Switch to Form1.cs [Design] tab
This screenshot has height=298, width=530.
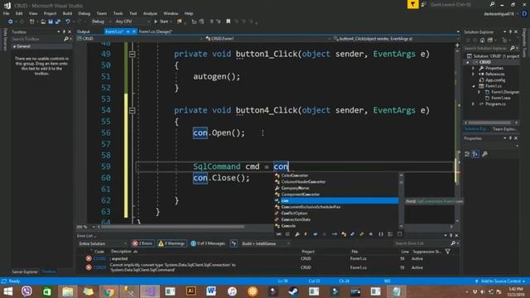(x=156, y=31)
